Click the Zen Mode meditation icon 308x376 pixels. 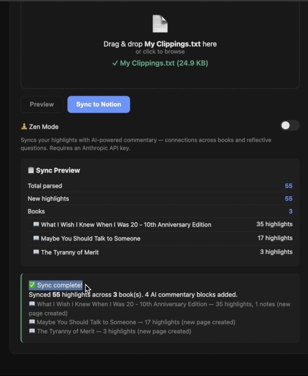[x=24, y=126]
